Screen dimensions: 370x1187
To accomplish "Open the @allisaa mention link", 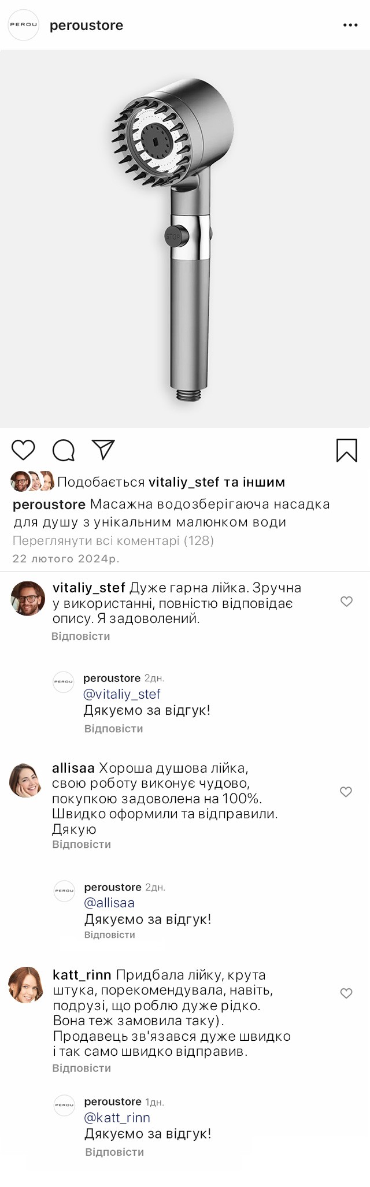I will 109,903.
